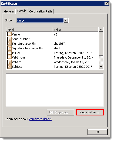Click the sha1RSA value

tap(60, 44)
